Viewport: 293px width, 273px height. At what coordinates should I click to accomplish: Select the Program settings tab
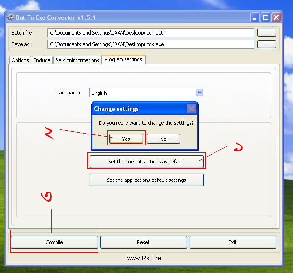[123, 59]
